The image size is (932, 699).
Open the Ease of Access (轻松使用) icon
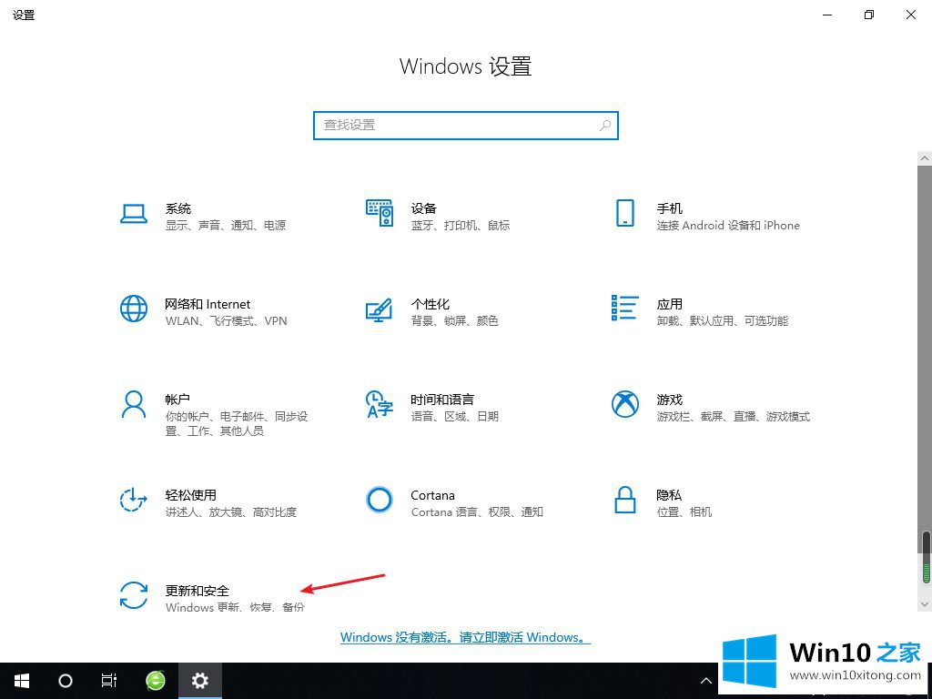[x=133, y=500]
